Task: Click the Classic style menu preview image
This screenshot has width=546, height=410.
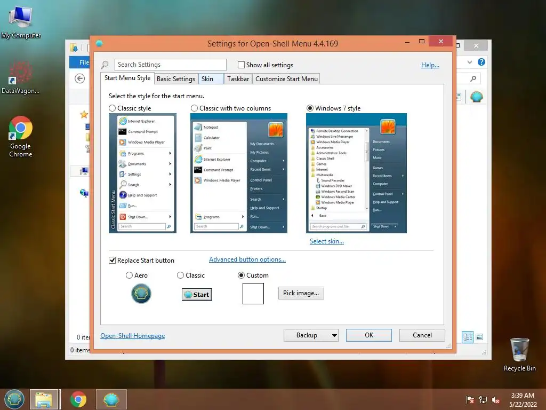Action: click(x=142, y=174)
